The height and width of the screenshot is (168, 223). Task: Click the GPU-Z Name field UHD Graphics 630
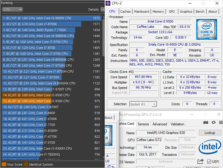(166, 133)
